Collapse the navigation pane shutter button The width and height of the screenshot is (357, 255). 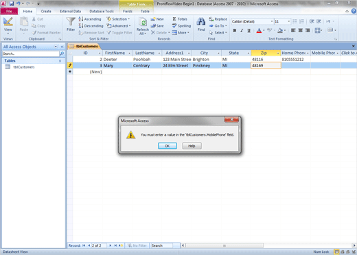(x=62, y=47)
